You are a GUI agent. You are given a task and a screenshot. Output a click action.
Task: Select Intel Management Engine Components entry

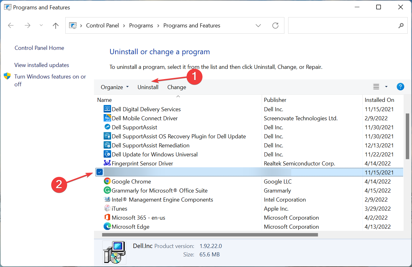point(249,199)
